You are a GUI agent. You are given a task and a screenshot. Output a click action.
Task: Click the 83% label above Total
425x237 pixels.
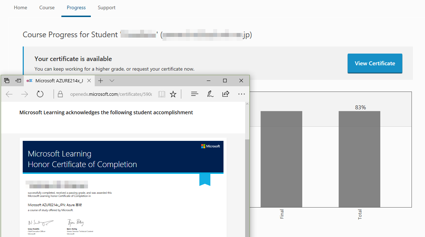coord(360,108)
